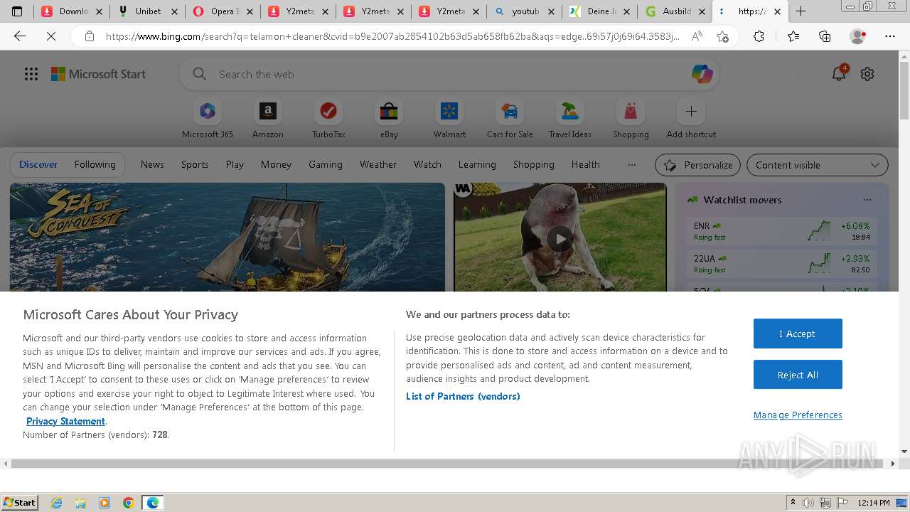Expand the Content visible dropdown

tap(818, 165)
